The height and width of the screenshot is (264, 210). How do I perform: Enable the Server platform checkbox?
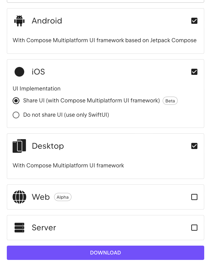(194, 228)
